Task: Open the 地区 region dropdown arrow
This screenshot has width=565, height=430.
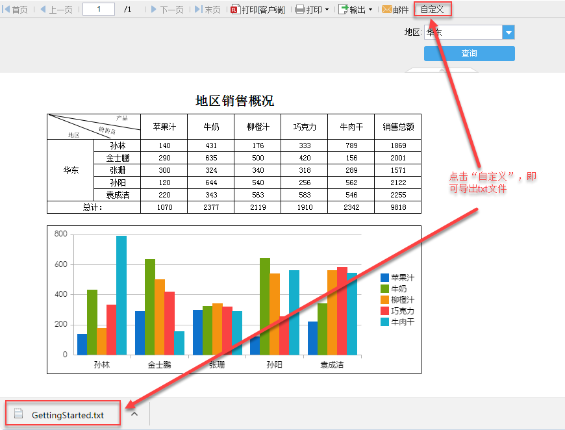Action: point(509,32)
